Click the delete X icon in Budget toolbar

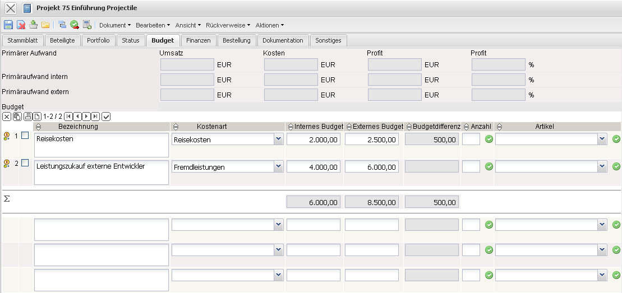(7, 117)
